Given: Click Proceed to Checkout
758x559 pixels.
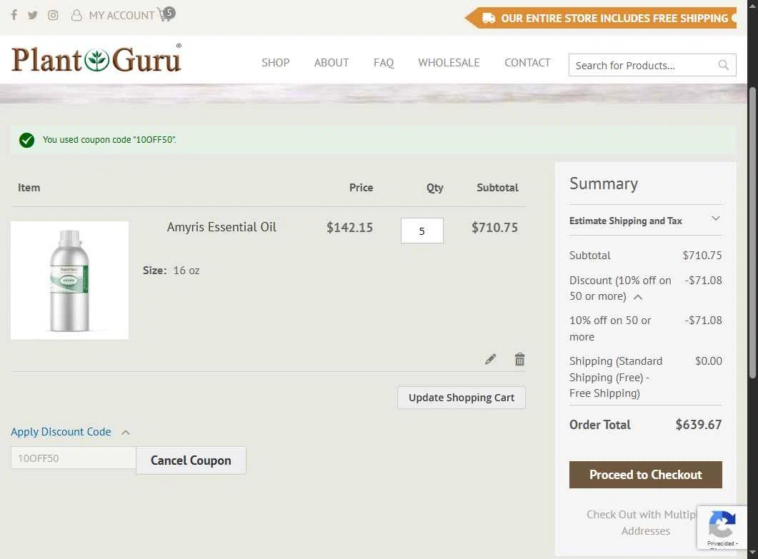Looking at the screenshot, I should (x=645, y=475).
